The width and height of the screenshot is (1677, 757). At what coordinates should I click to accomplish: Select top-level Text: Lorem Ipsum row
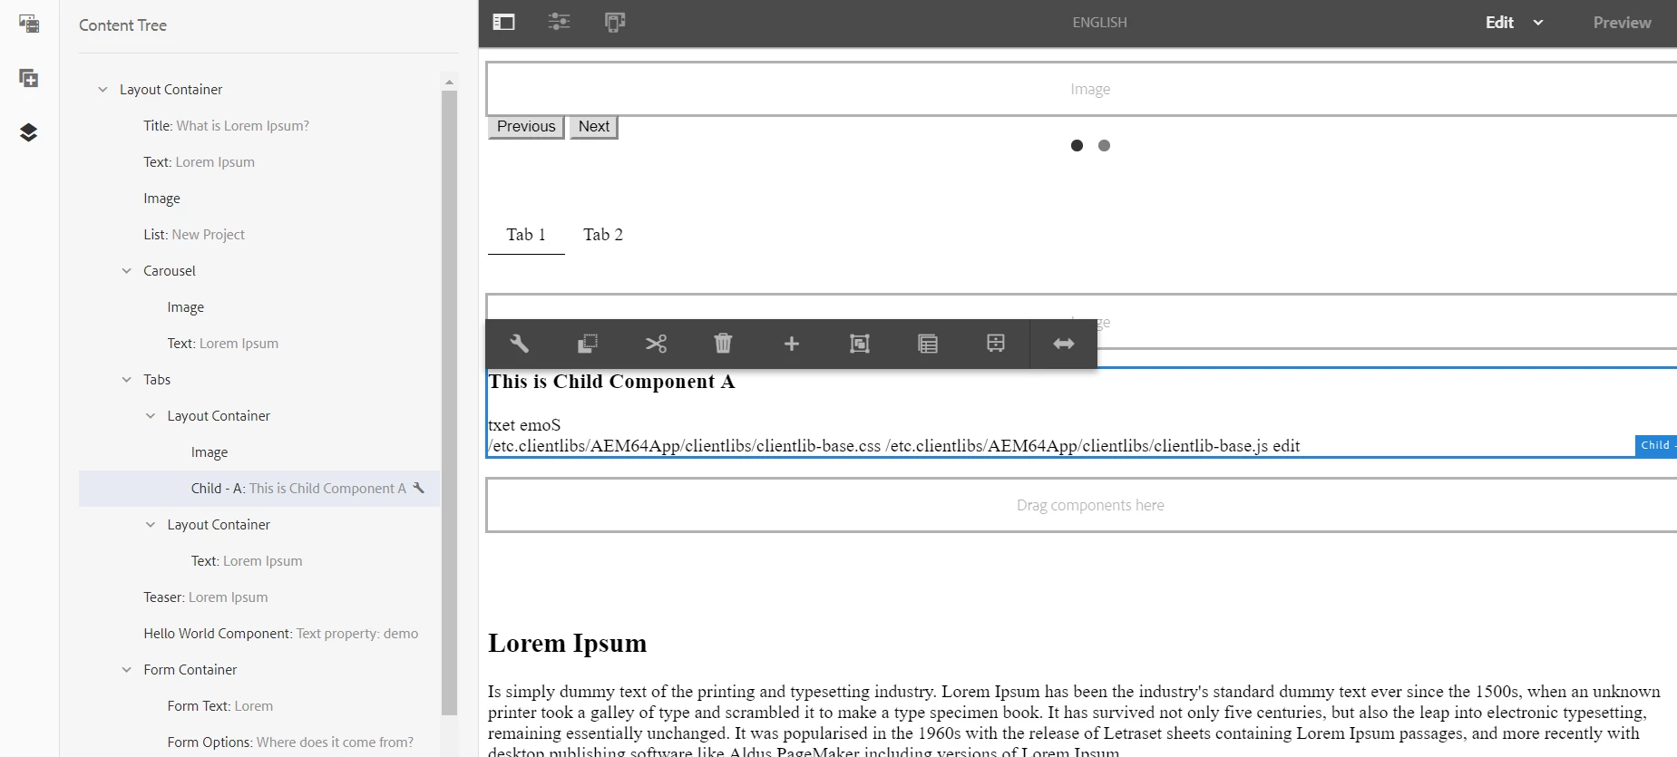[259, 162]
